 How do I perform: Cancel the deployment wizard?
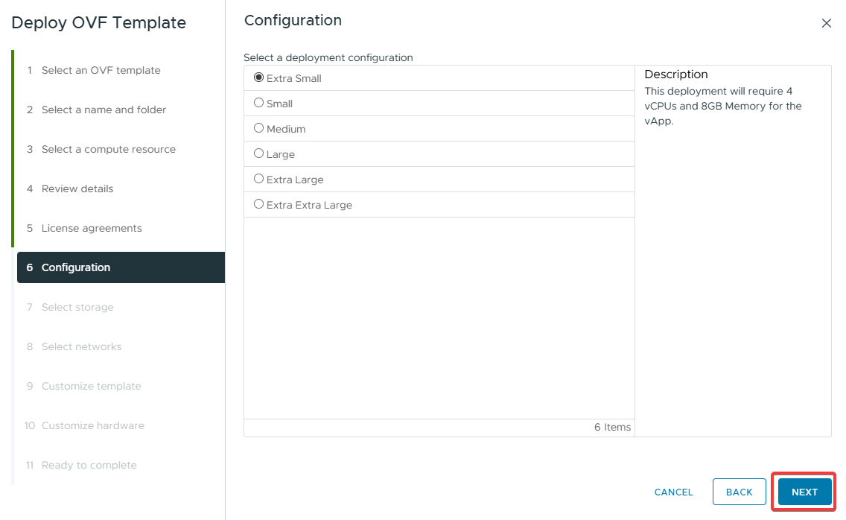pos(673,492)
